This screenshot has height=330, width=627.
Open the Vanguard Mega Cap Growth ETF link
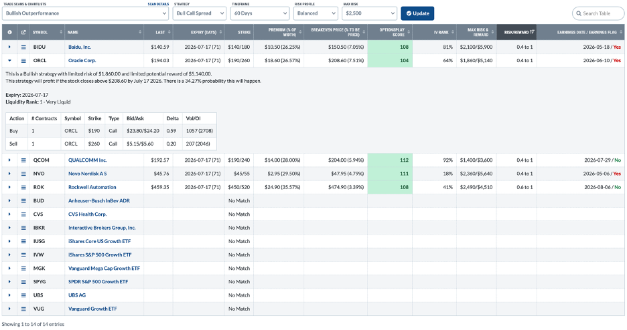point(104,269)
